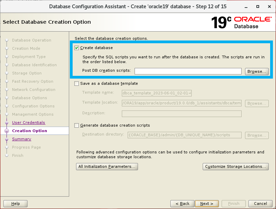Click the Template location field
Viewport: 276px width, 209px height.
coord(182,103)
